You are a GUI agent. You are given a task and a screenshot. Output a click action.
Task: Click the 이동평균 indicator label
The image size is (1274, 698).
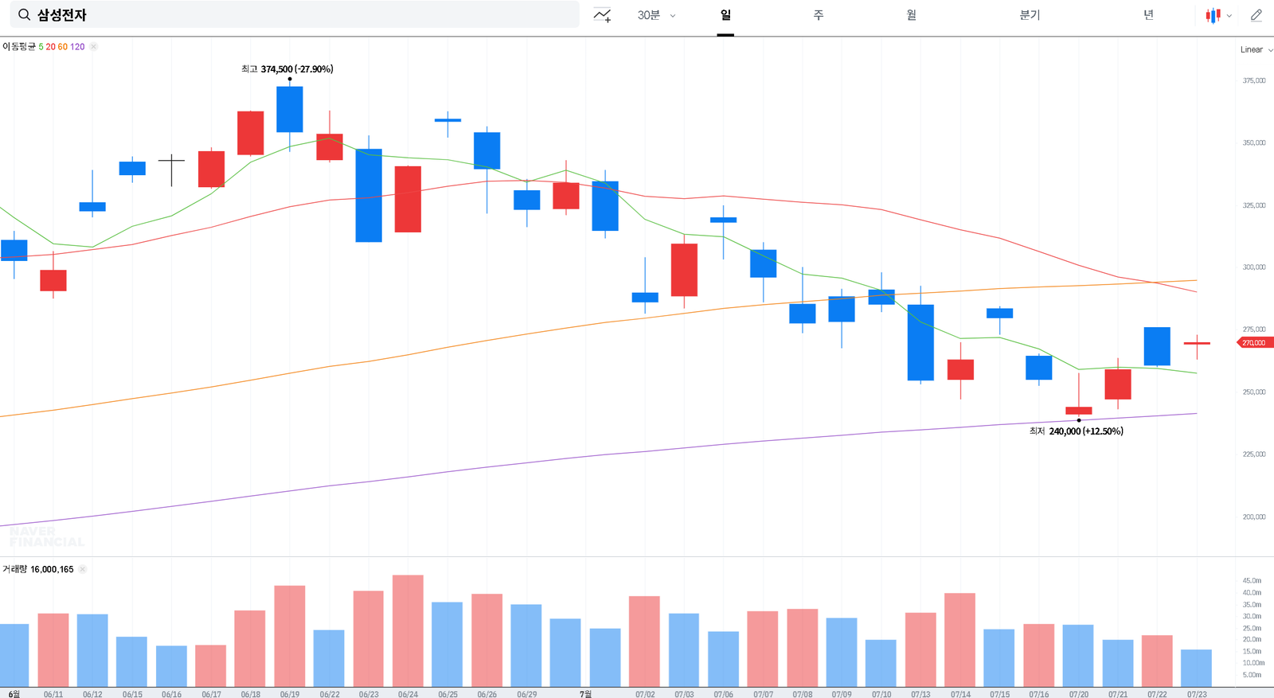tap(19, 47)
